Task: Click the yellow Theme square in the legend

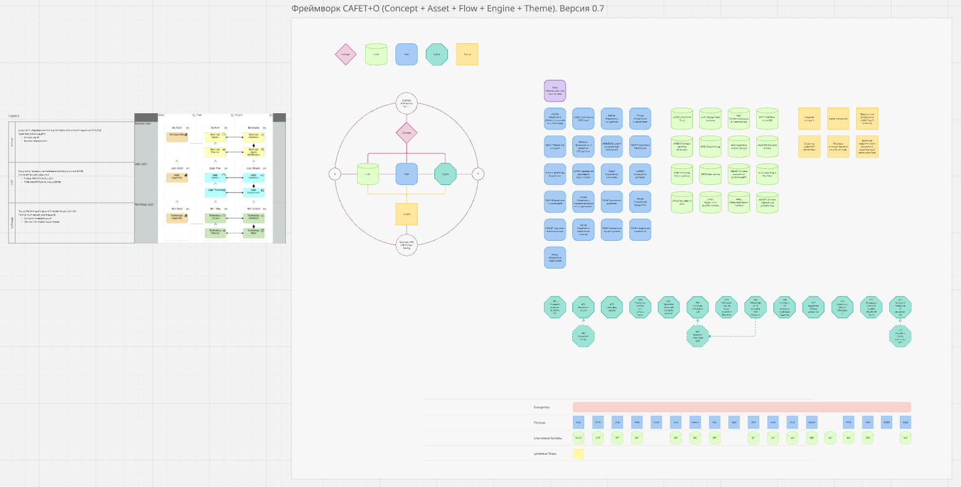Action: [x=467, y=54]
